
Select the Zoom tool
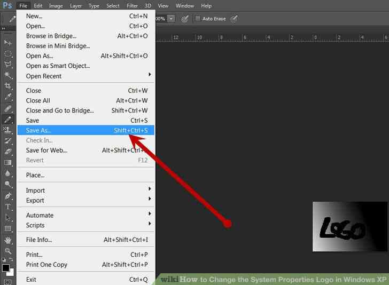pos(8,251)
